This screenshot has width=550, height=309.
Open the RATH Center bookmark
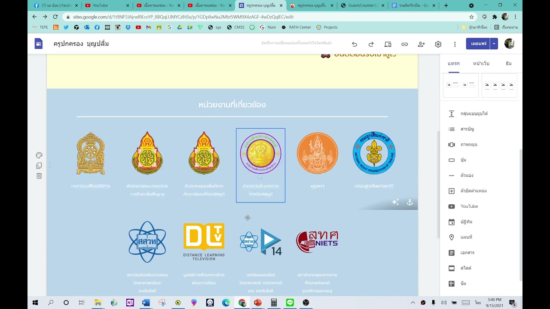tap(296, 27)
